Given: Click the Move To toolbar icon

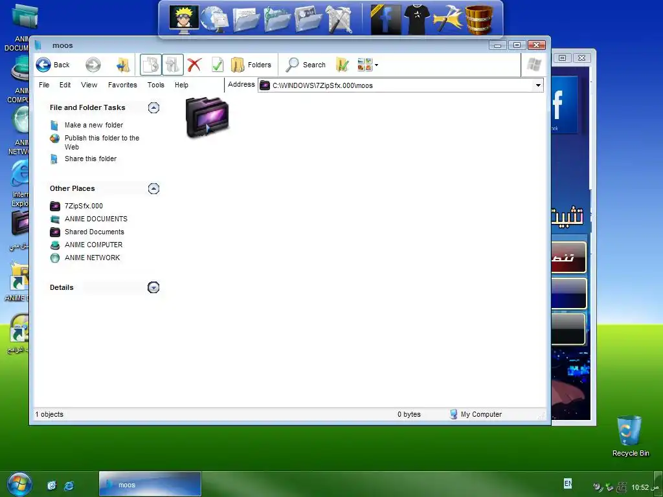Looking at the screenshot, I should [x=172, y=65].
